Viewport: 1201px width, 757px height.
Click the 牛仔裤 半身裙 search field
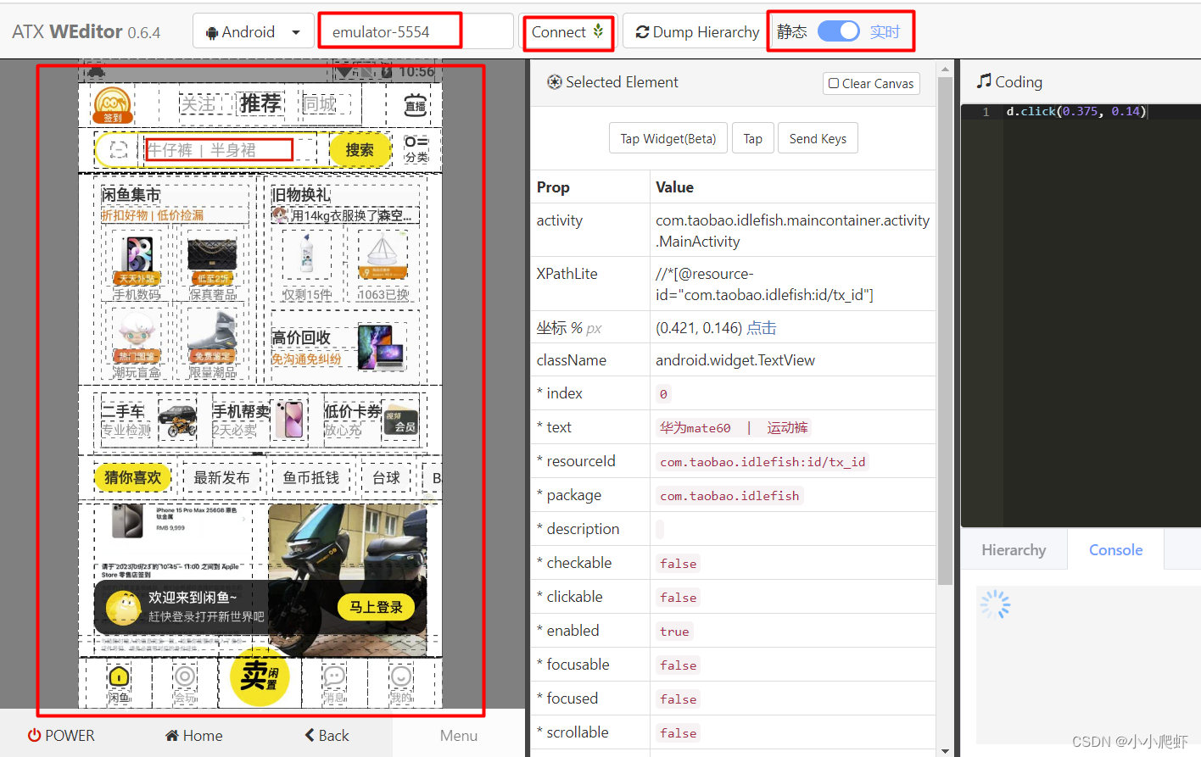(219, 150)
